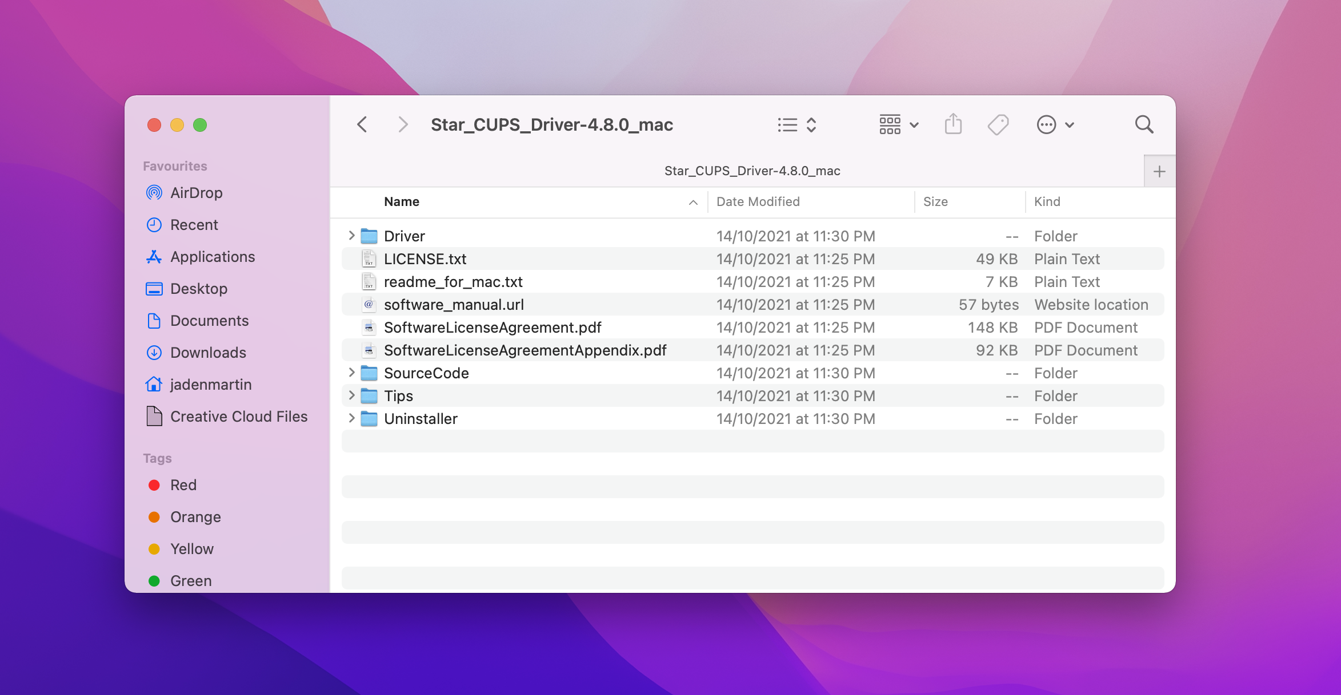1341x695 pixels.
Task: Select the readme_for_mac.txt file
Action: tap(453, 282)
